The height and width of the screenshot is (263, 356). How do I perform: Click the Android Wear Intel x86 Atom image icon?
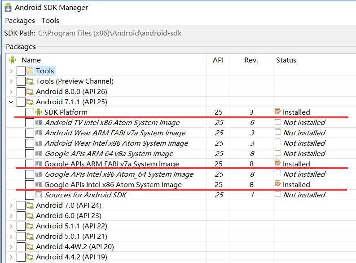click(x=39, y=143)
